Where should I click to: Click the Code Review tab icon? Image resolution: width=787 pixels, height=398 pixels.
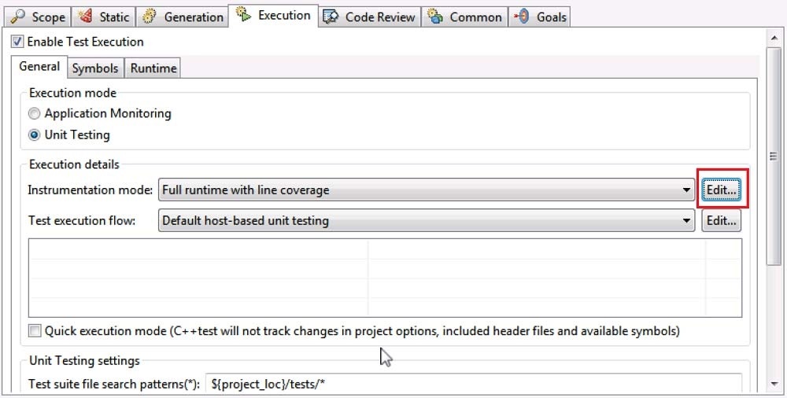click(331, 17)
